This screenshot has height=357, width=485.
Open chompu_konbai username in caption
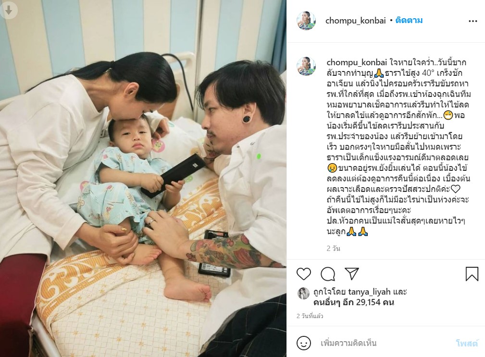(x=357, y=62)
